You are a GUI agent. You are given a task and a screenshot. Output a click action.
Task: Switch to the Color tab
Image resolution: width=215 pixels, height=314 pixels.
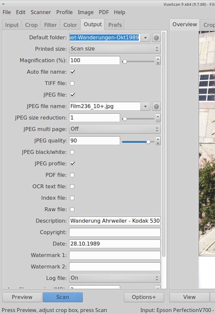pyautogui.click(x=70, y=25)
